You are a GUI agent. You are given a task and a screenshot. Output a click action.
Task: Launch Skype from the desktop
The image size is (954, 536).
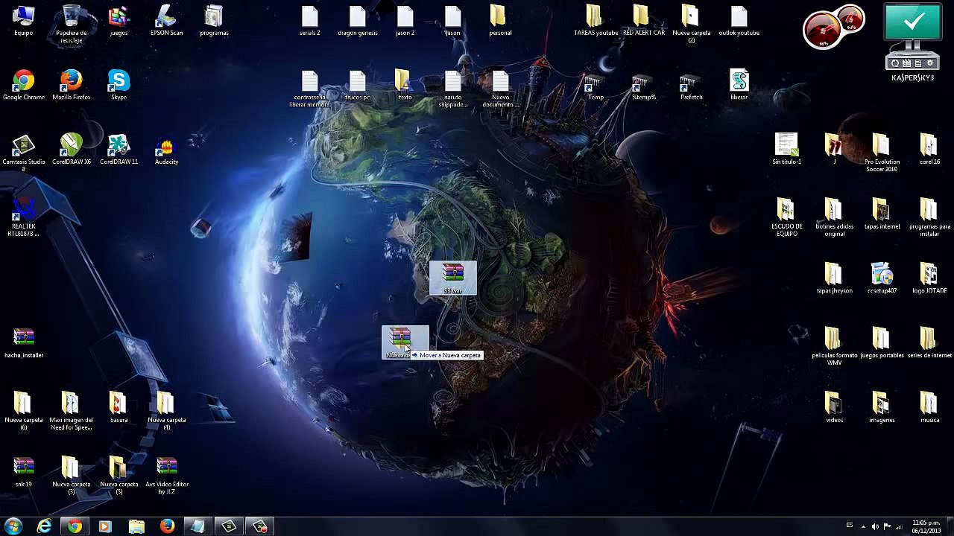click(119, 85)
